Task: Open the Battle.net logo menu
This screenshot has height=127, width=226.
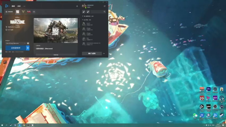Action: pos(7,6)
